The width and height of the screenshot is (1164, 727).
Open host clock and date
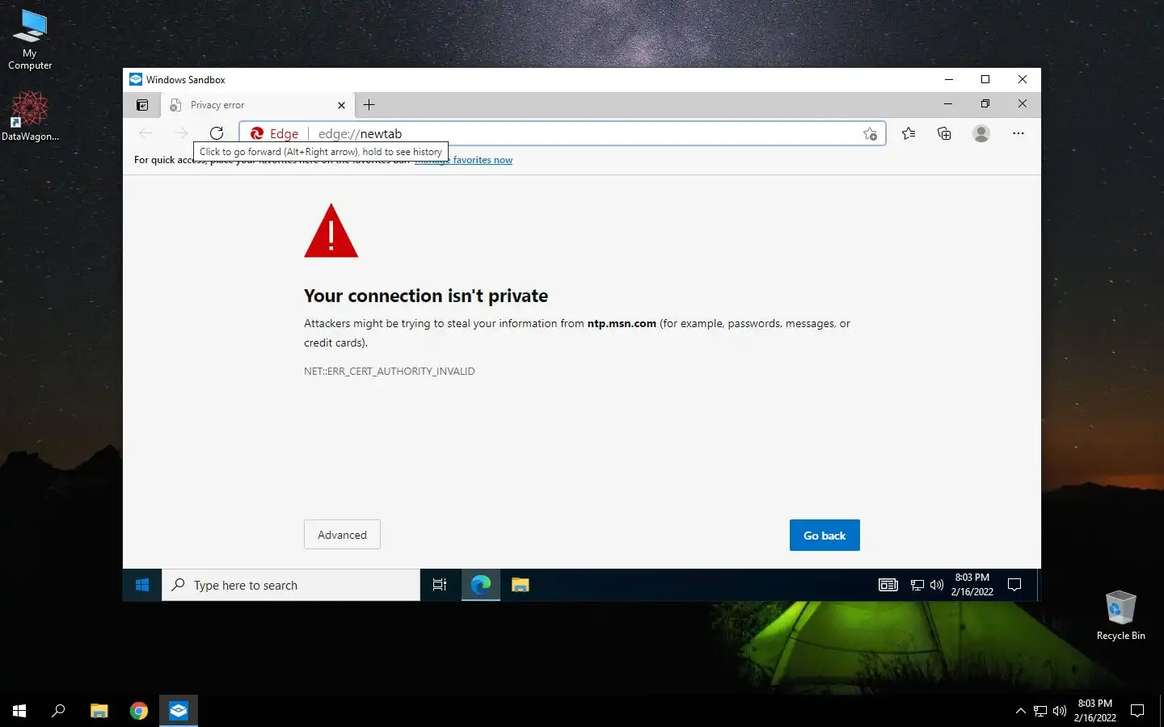click(x=1095, y=711)
